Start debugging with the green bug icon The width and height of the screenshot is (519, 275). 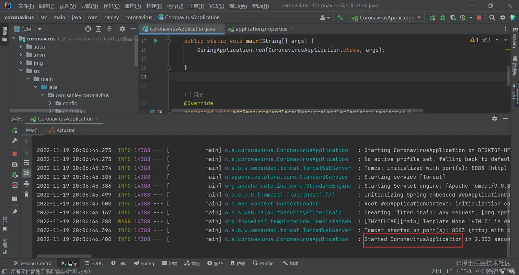[x=443, y=17]
